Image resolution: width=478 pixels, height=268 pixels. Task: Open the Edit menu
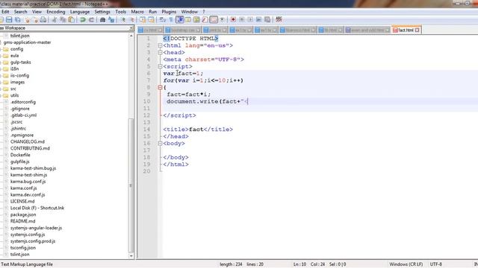tap(5, 12)
